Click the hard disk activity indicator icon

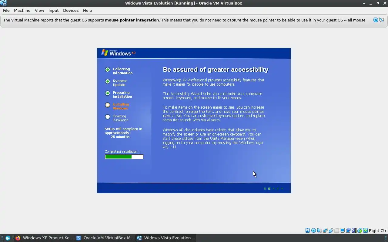click(308, 231)
